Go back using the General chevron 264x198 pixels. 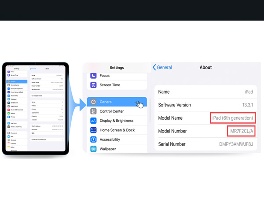[x=154, y=67]
